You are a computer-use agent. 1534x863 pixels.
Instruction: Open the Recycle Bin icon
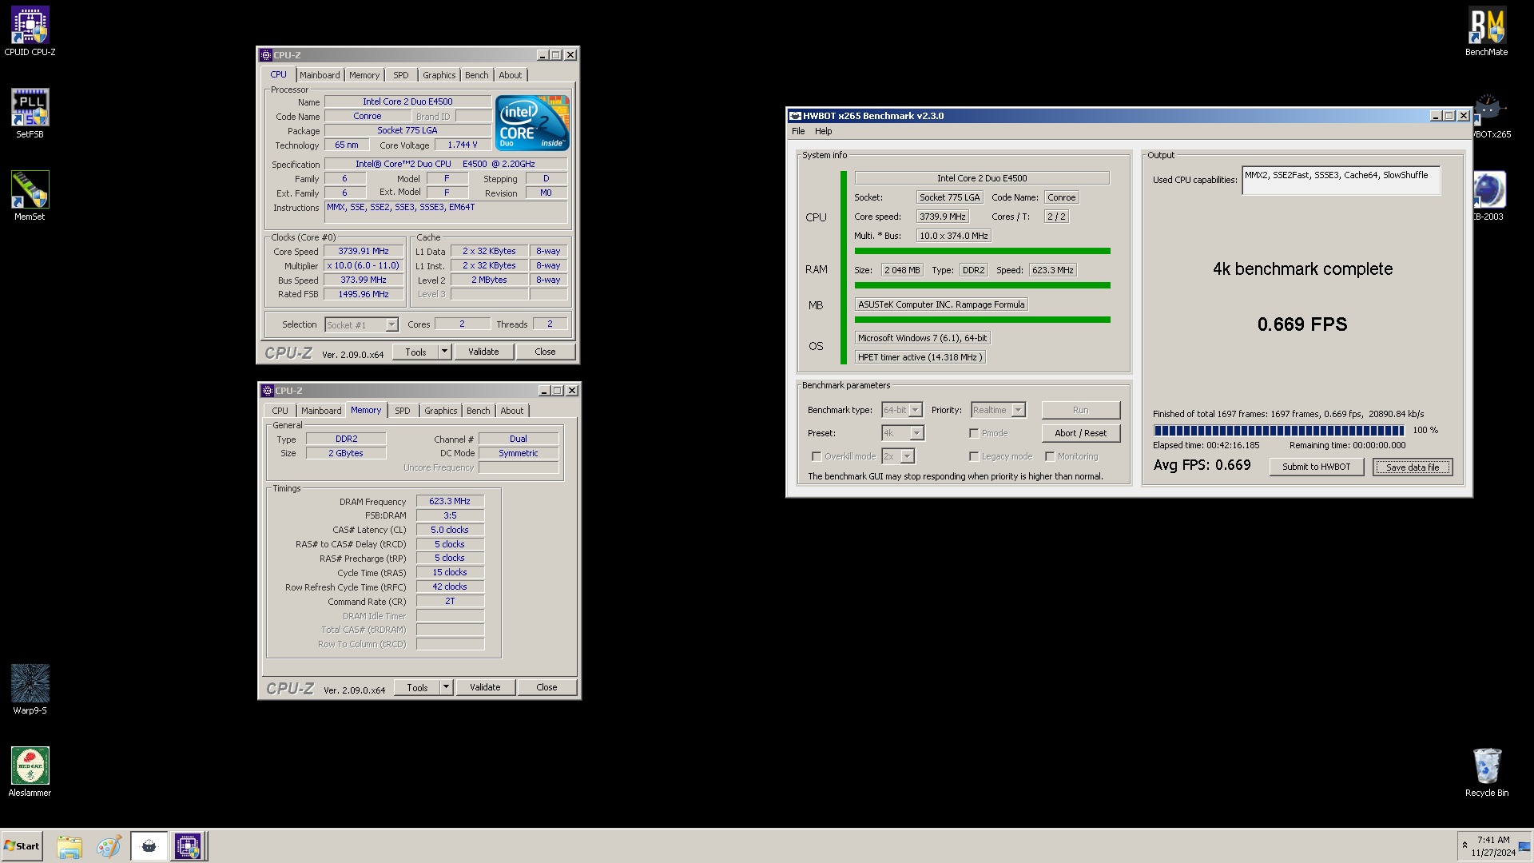(x=1486, y=772)
